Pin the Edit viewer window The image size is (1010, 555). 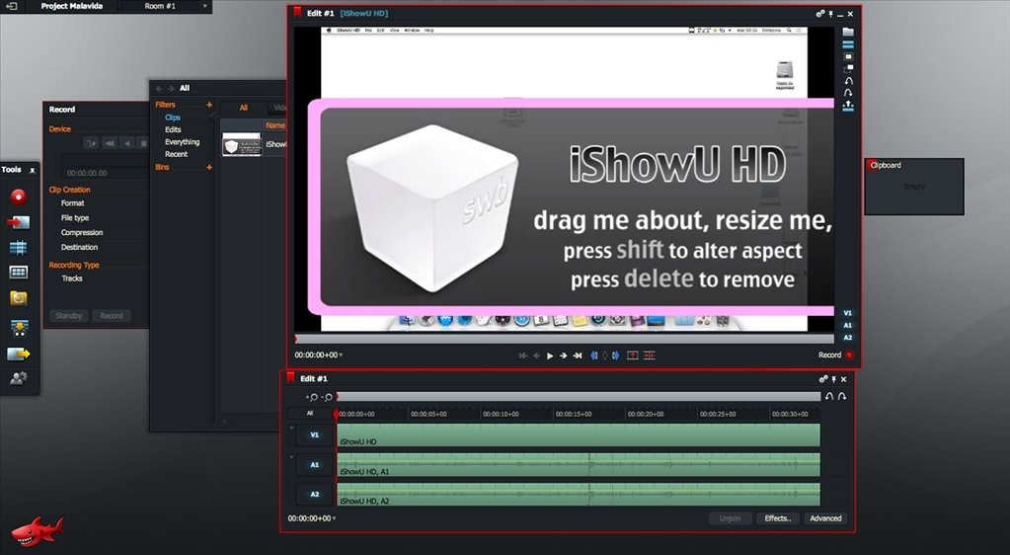(x=831, y=14)
